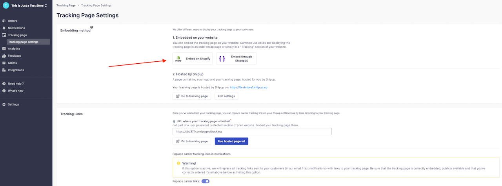
Task: Click the store avatar icon
Action: pos(6,5)
